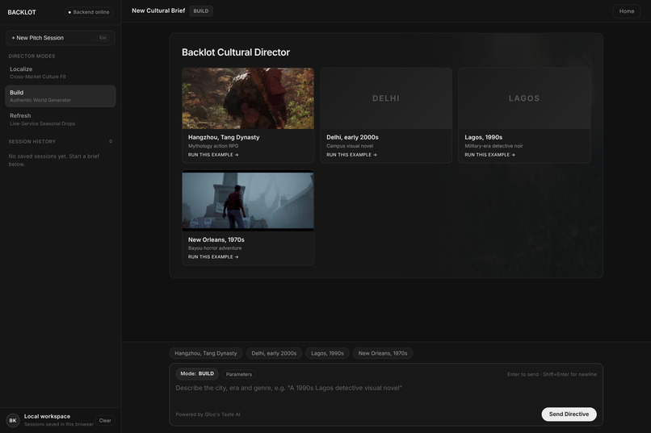Click the 'Mythology action RPG' subtitle
Screen dimensions: 651x433
click(213, 146)
